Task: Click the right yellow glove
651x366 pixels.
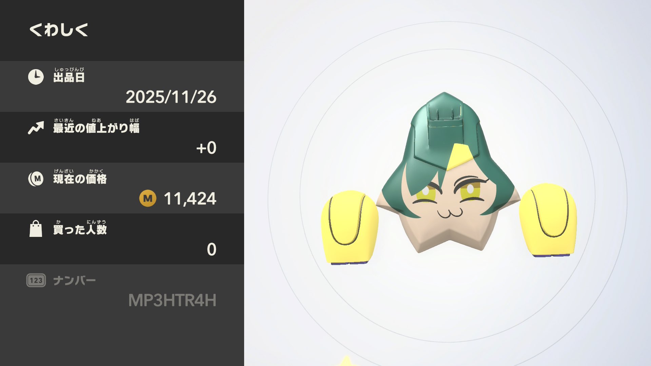Action: coord(548,220)
